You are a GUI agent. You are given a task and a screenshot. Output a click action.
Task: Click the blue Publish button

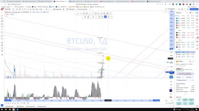click(x=194, y=9)
